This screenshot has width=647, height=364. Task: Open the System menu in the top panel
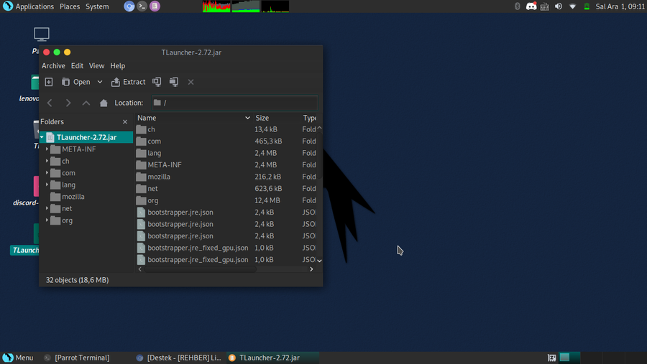pyautogui.click(x=97, y=6)
